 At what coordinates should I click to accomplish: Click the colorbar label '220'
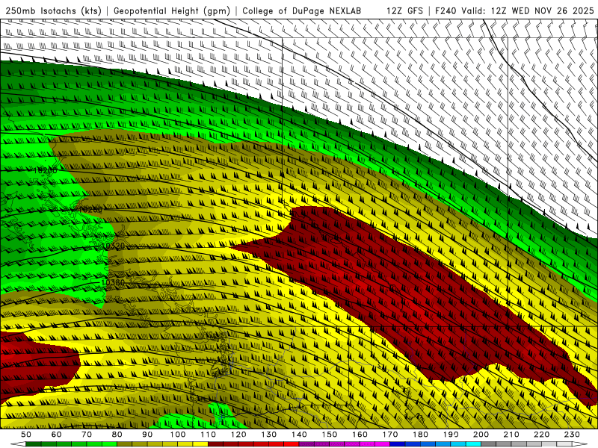click(x=541, y=435)
